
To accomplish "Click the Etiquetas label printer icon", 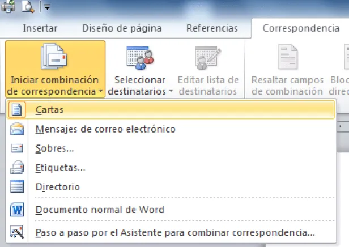I will 17,167.
